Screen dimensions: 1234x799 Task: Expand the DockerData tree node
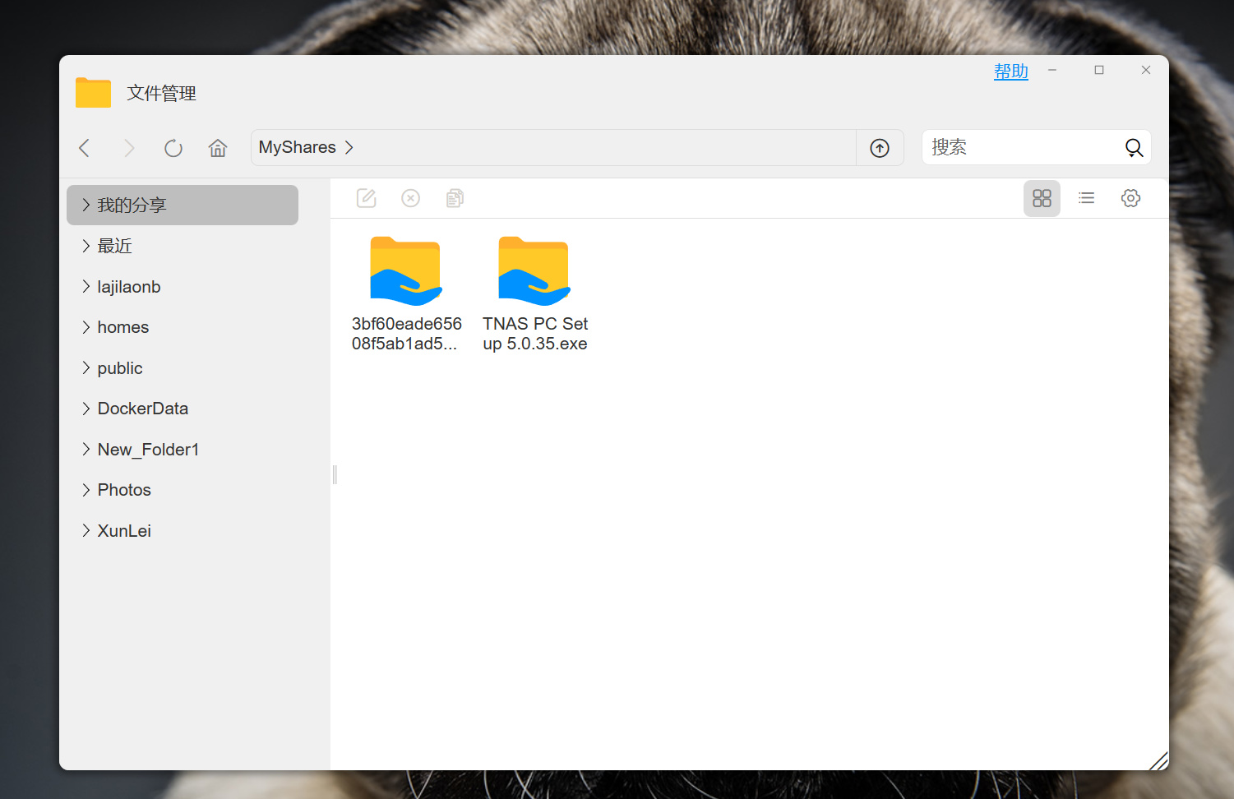point(86,409)
